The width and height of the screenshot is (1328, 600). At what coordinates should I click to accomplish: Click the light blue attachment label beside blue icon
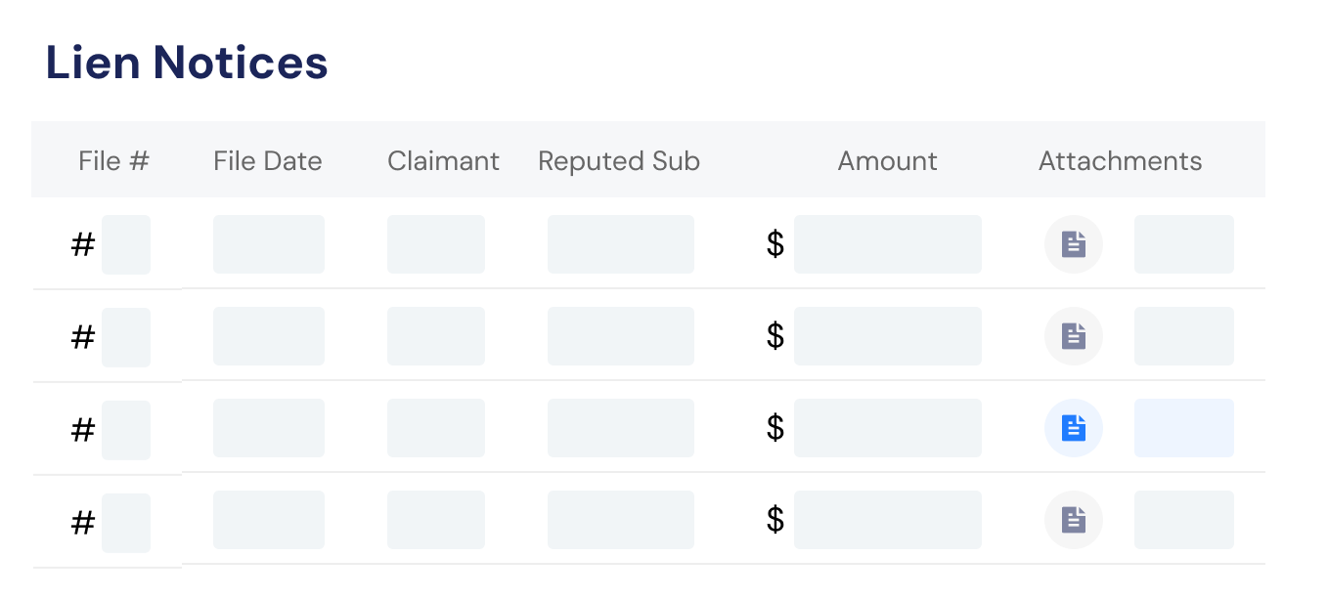[x=1184, y=428]
